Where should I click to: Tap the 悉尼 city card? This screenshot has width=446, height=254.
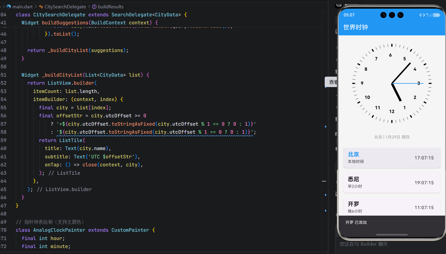[392, 183]
